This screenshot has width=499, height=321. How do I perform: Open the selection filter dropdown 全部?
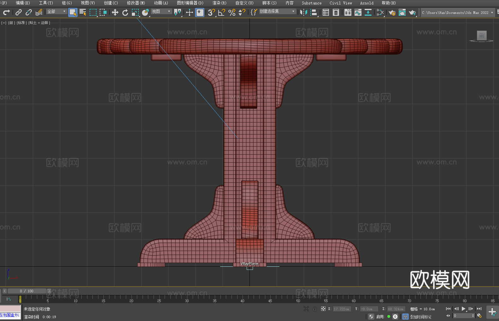[x=56, y=11]
